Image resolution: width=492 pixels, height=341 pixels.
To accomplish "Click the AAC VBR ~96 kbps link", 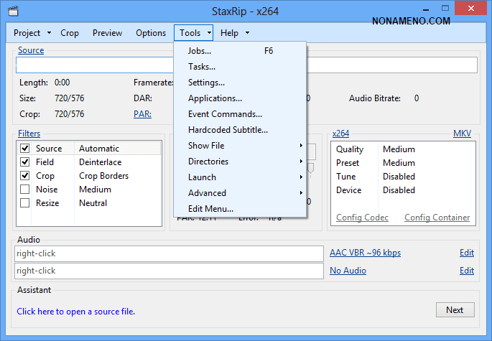I will [365, 253].
